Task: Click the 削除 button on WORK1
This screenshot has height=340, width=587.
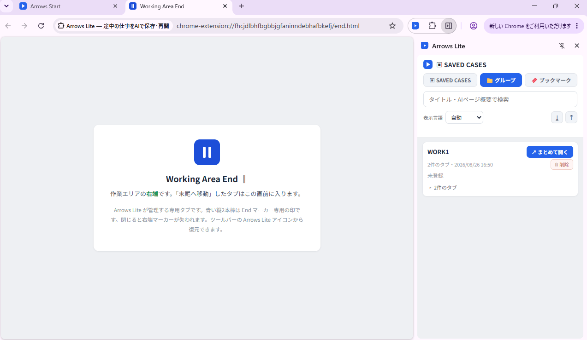Action: 562,165
